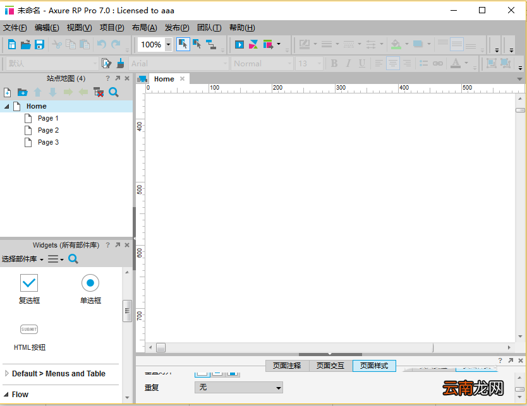This screenshot has height=406, width=527.
Task: Select the connector mode tool
Action: pyautogui.click(x=211, y=44)
